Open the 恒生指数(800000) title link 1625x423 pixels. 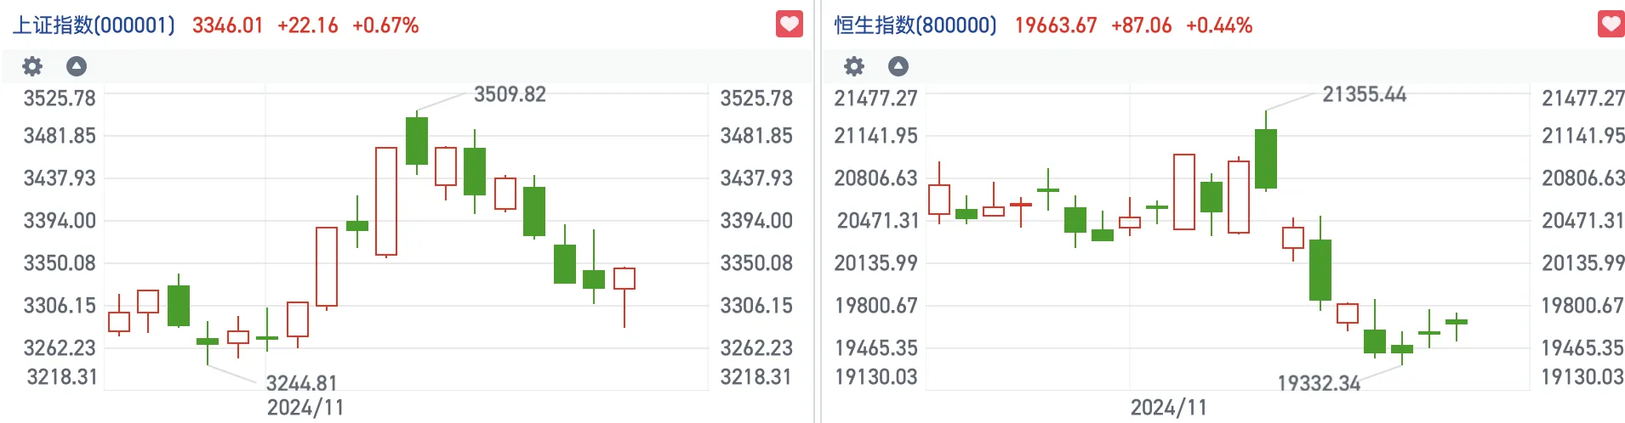point(915,25)
